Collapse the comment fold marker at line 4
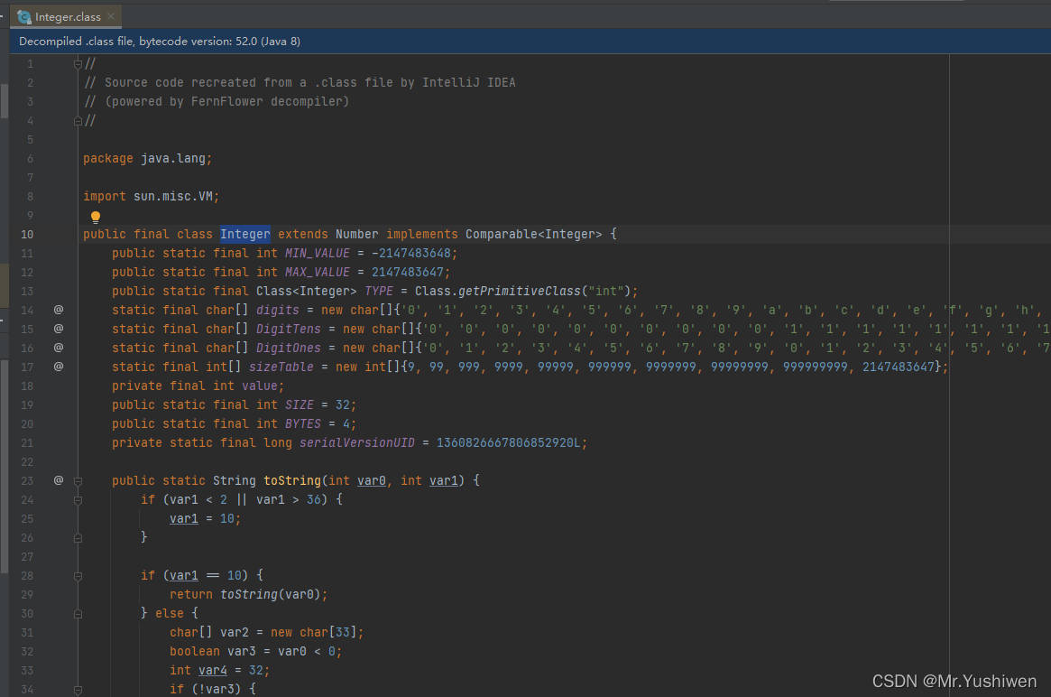This screenshot has width=1051, height=697. pos(78,121)
